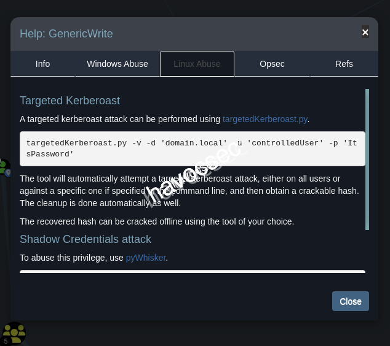Image resolution: width=390 pixels, height=346 pixels.
Task: Show the Refs tab
Action: (x=344, y=64)
